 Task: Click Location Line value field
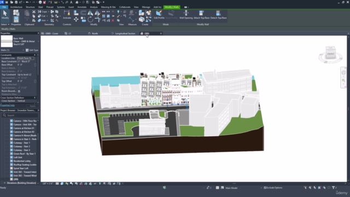(x=26, y=59)
